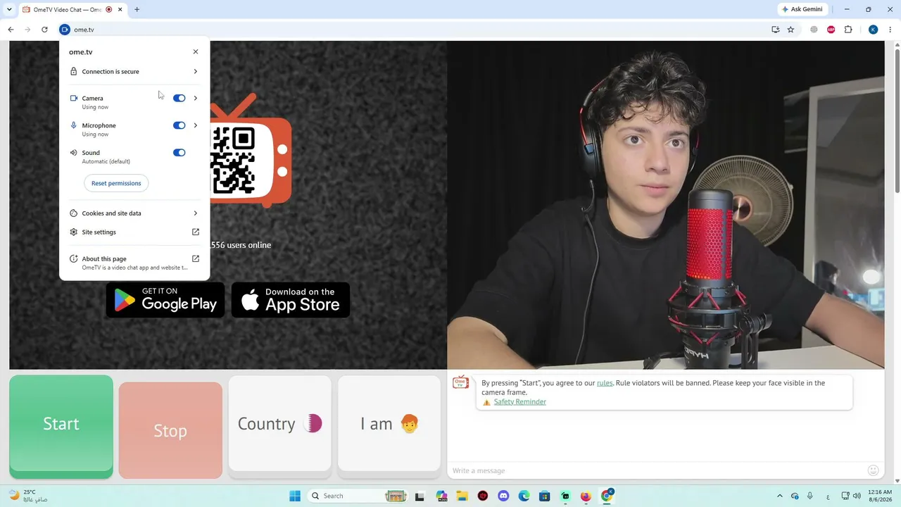The height and width of the screenshot is (507, 901).
Task: Turn off the Camera permission toggle
Action: (x=179, y=98)
